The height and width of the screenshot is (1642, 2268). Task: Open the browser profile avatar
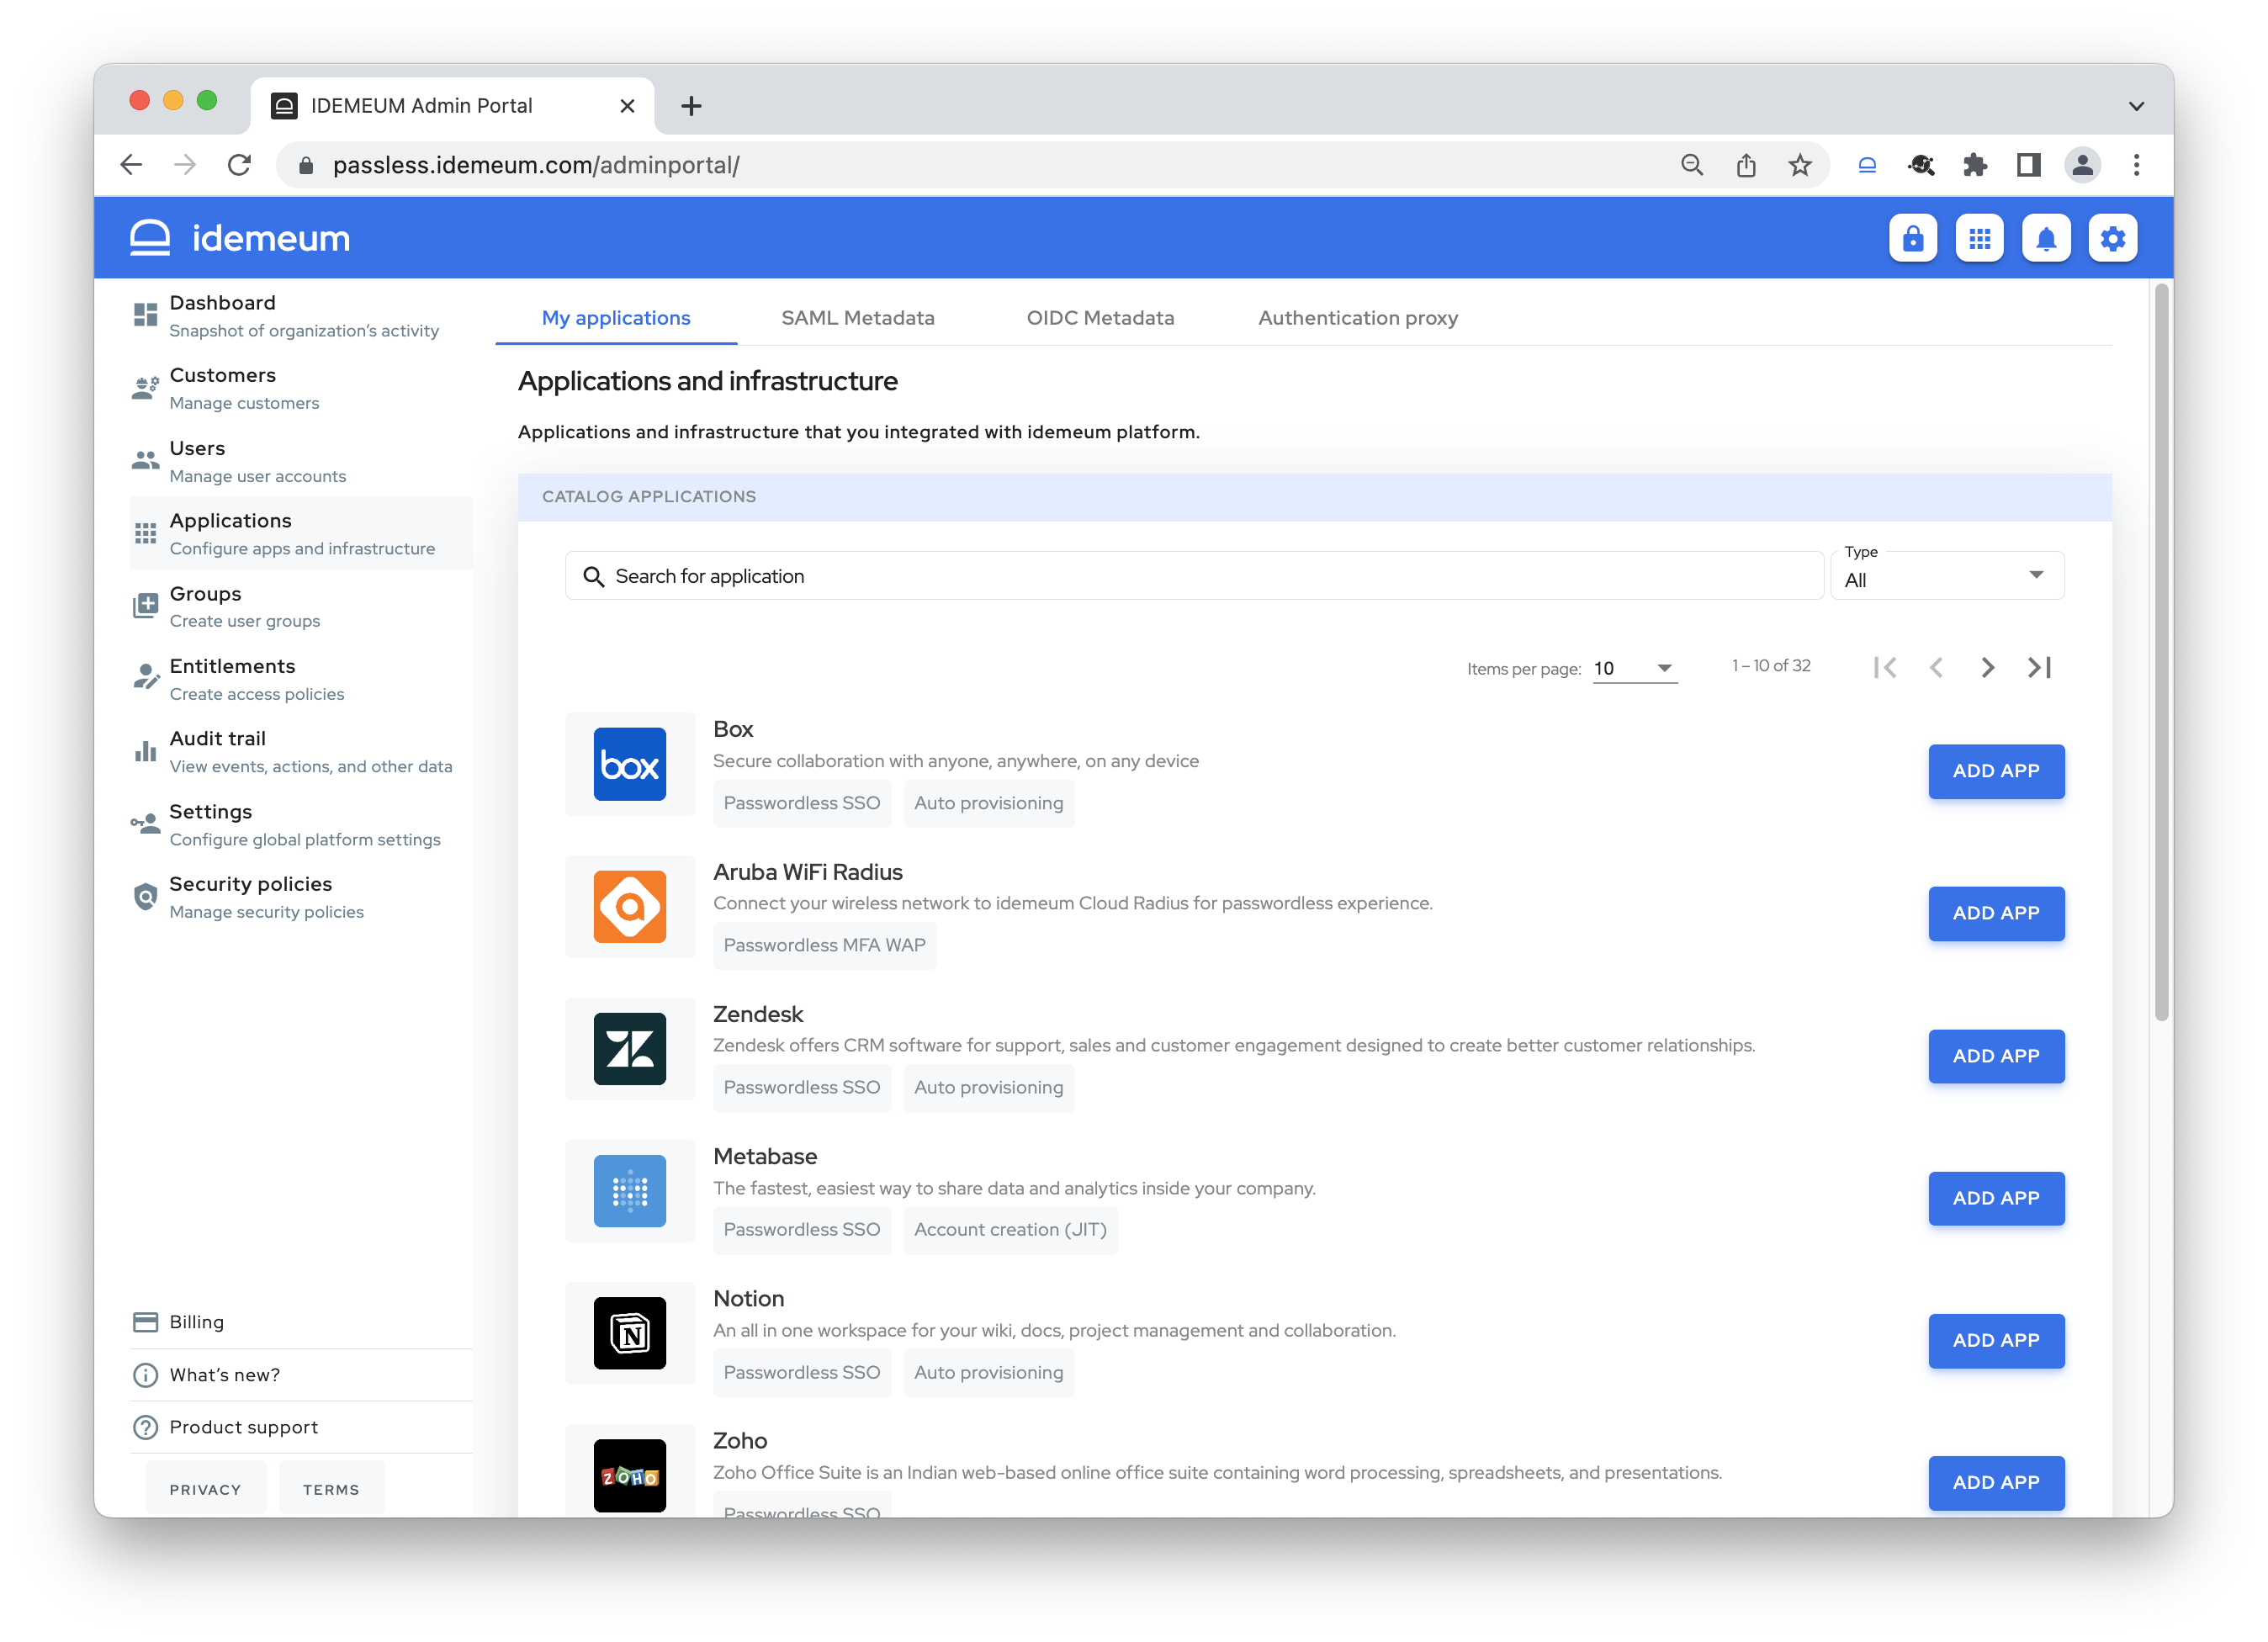(x=2083, y=165)
